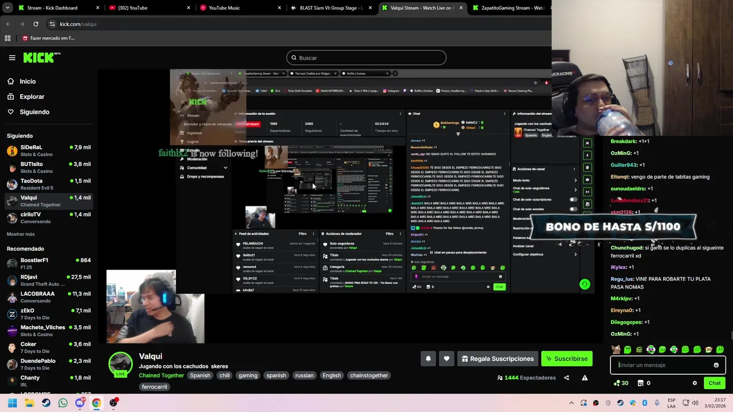
Task: Click the notification bell icon
Action: click(428, 359)
